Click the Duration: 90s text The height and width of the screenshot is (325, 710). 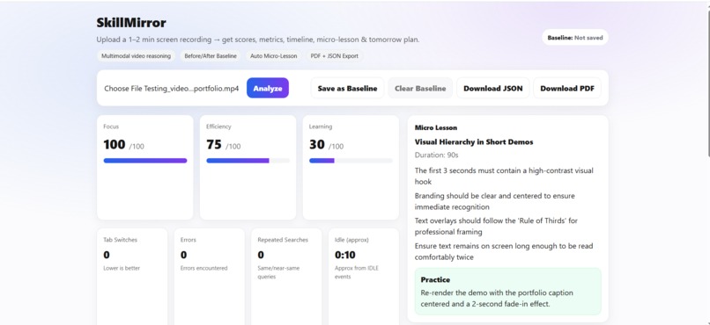tap(437, 155)
